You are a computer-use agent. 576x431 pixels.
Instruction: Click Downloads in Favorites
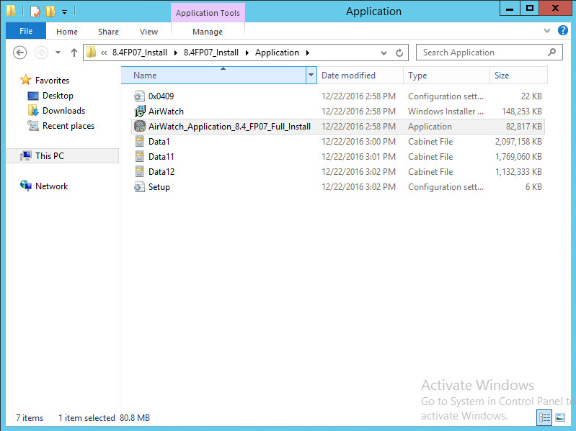point(63,111)
